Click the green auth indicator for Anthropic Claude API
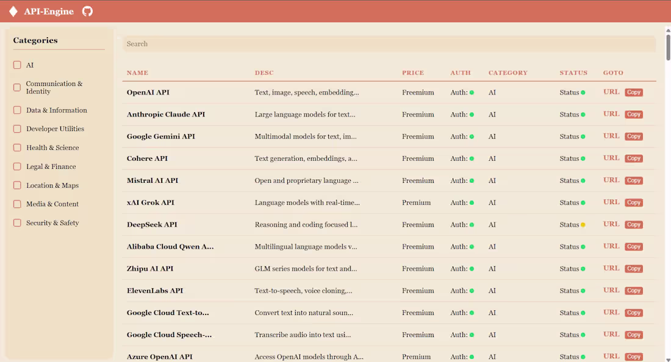 (x=472, y=114)
